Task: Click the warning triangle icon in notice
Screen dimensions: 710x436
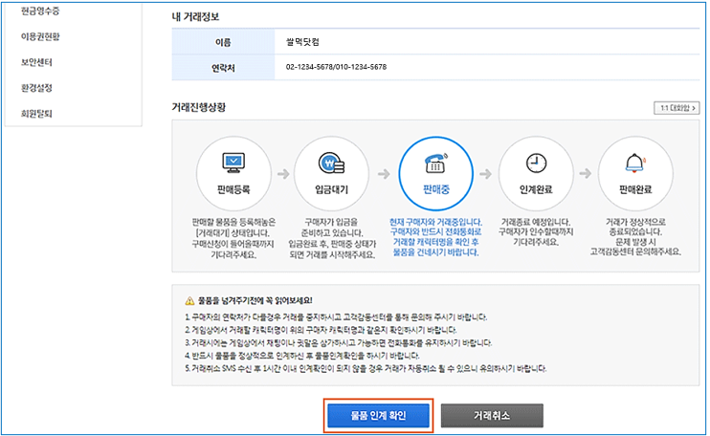Action: 189,301
